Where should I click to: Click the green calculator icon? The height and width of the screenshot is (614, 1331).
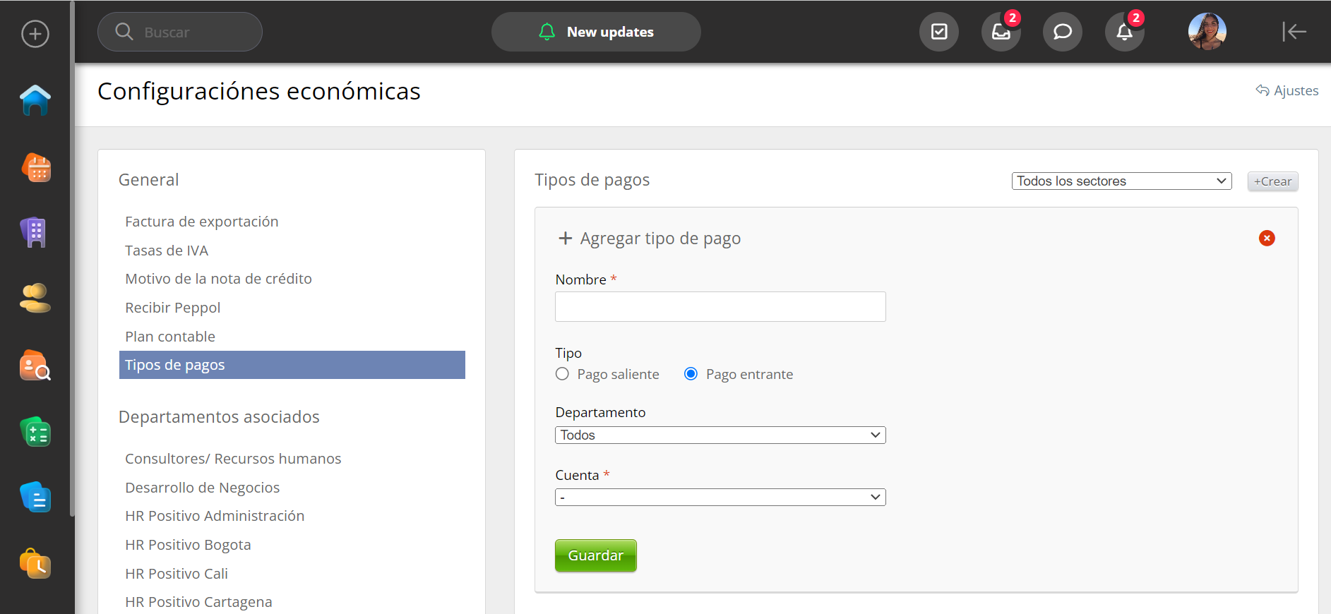(35, 432)
